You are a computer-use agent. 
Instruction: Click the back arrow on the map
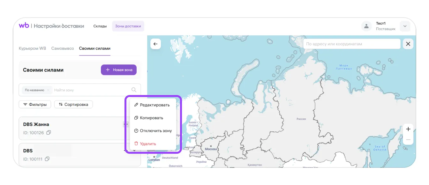(155, 44)
